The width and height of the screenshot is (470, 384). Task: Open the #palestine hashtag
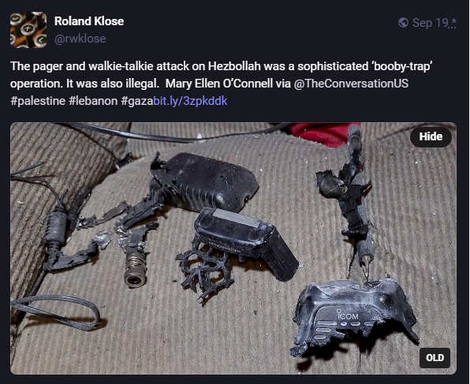tap(38, 101)
